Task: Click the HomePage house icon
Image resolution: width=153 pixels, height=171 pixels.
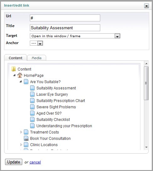Action: coord(20,75)
